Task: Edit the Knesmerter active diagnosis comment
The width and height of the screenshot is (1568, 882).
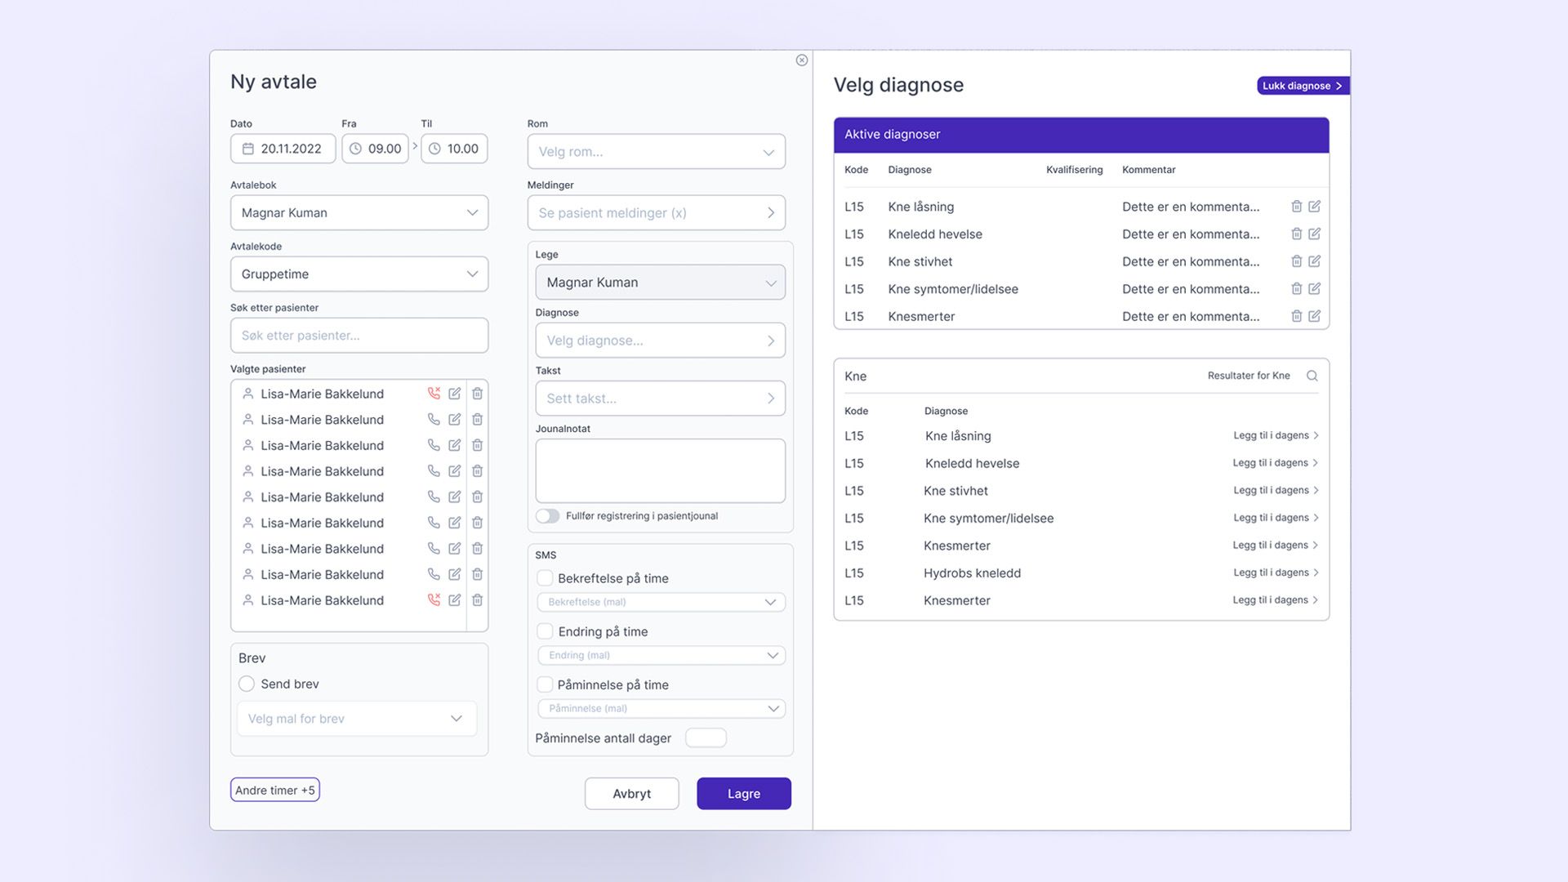Action: click(x=1314, y=316)
